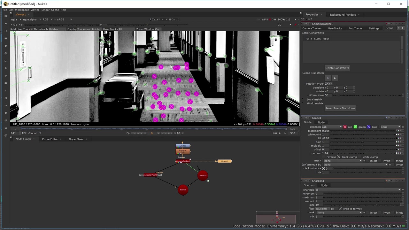Toggle the green channel checkbox in Grade1
Viewport: 409px width, 230px height.
(355, 127)
